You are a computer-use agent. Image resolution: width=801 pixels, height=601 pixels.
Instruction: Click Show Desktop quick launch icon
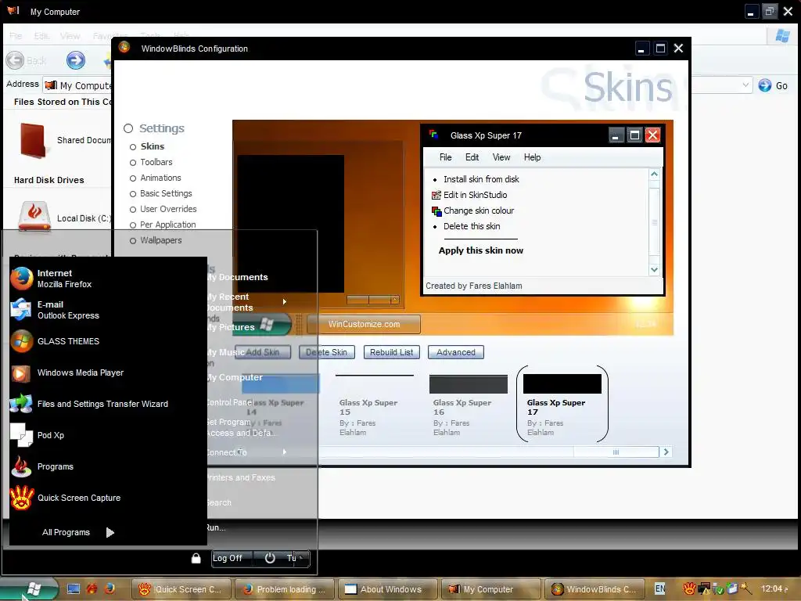(x=74, y=588)
